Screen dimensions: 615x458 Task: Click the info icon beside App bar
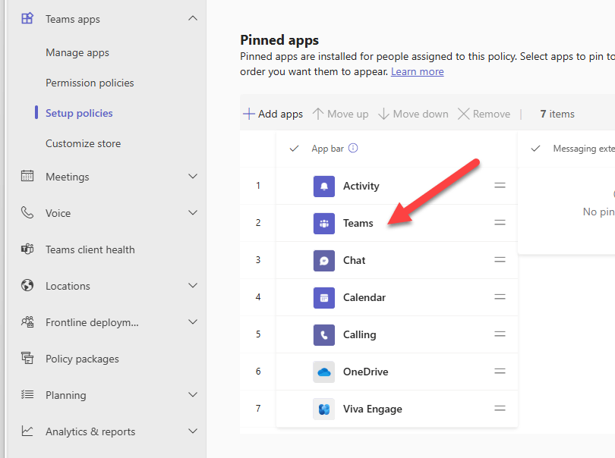(354, 149)
